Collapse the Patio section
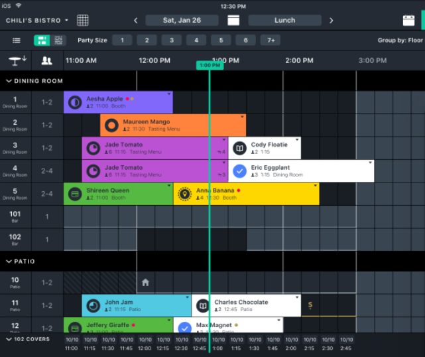 21,261
